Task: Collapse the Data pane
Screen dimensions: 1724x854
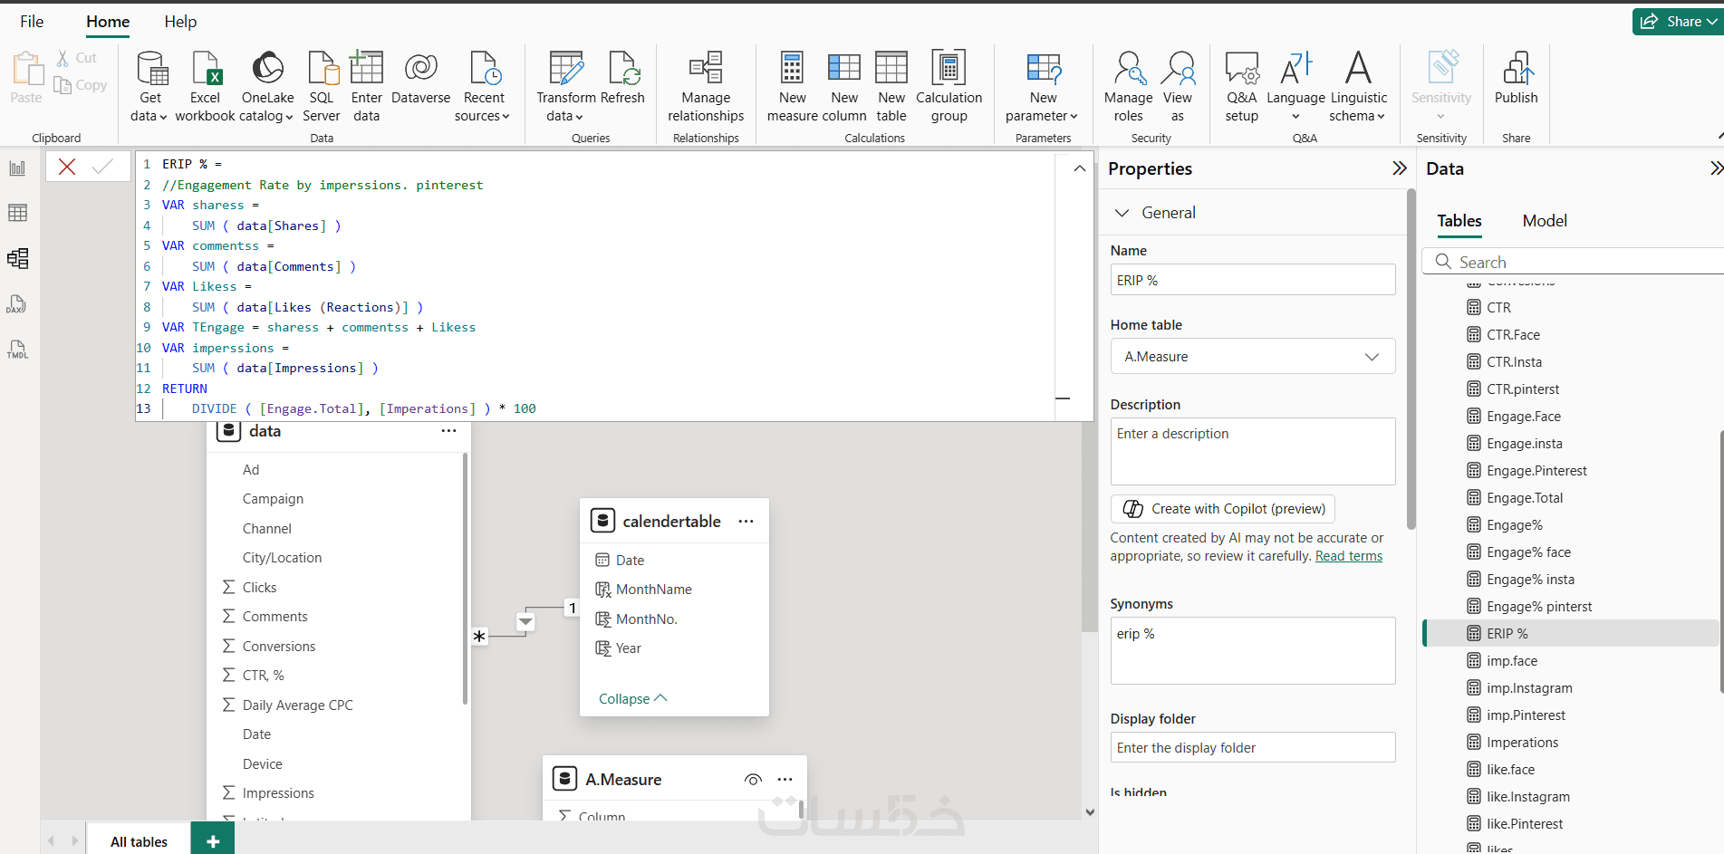Action: 1716,168
